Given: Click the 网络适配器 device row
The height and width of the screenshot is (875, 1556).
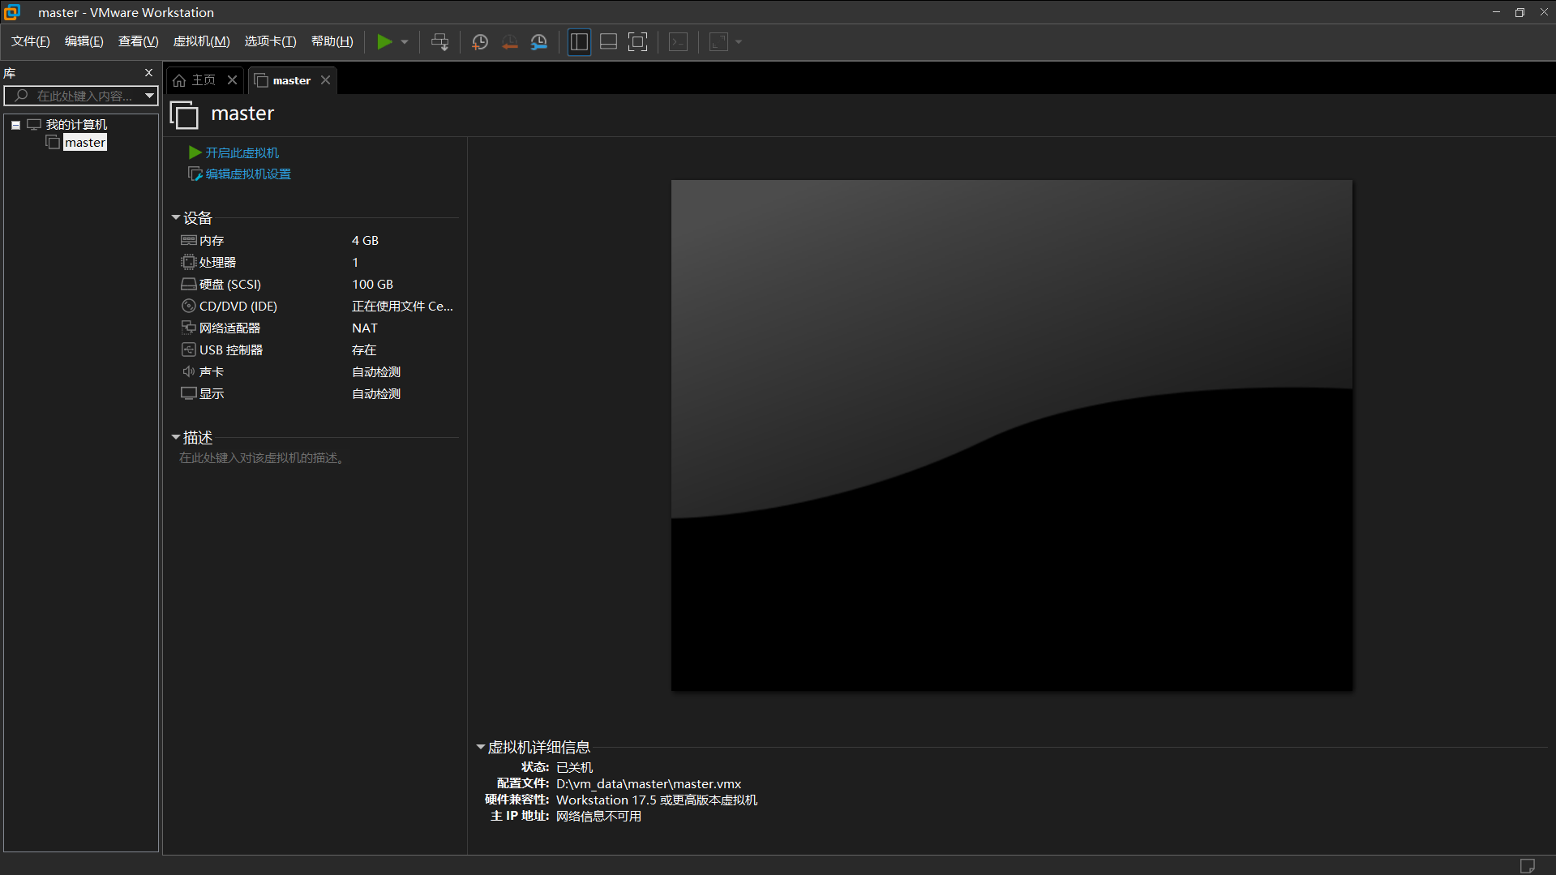Looking at the screenshot, I should 317,328.
